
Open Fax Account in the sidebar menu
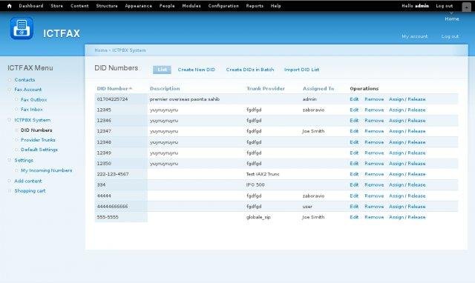28,90
